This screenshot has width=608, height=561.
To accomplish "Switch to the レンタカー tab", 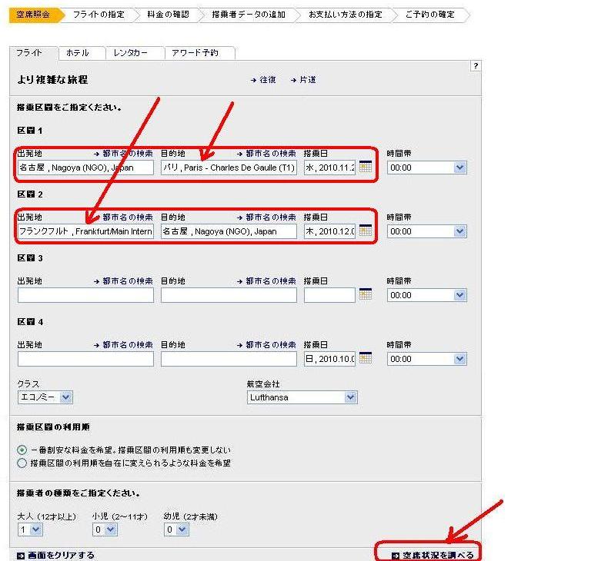I will pyautogui.click(x=130, y=53).
